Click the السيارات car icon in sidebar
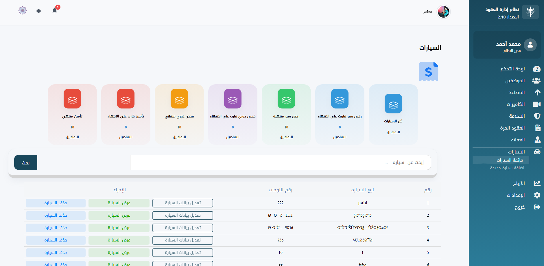 [537, 151]
